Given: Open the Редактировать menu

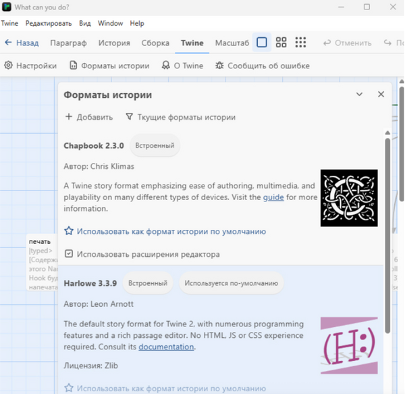Looking at the screenshot, I should point(49,23).
